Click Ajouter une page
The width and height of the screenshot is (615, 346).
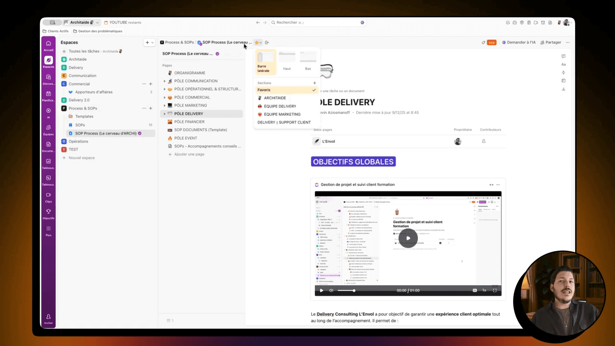pyautogui.click(x=186, y=154)
